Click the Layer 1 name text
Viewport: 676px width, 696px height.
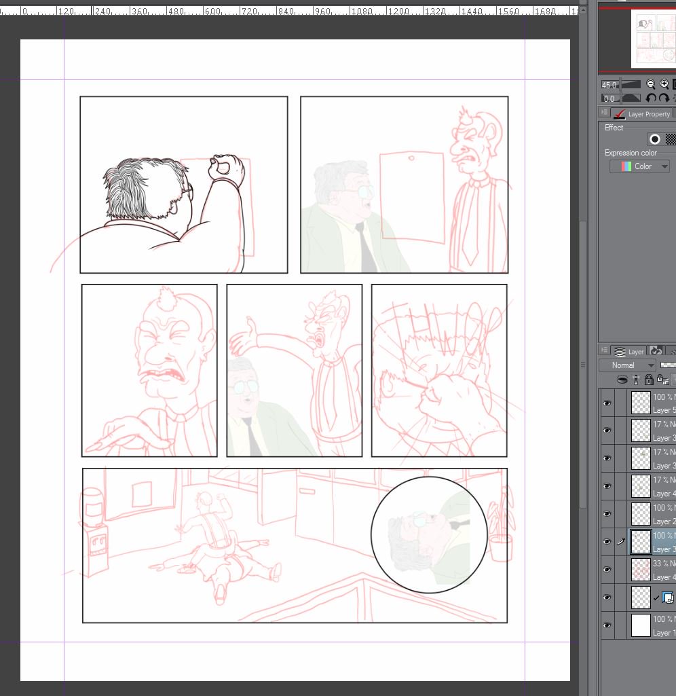point(664,633)
